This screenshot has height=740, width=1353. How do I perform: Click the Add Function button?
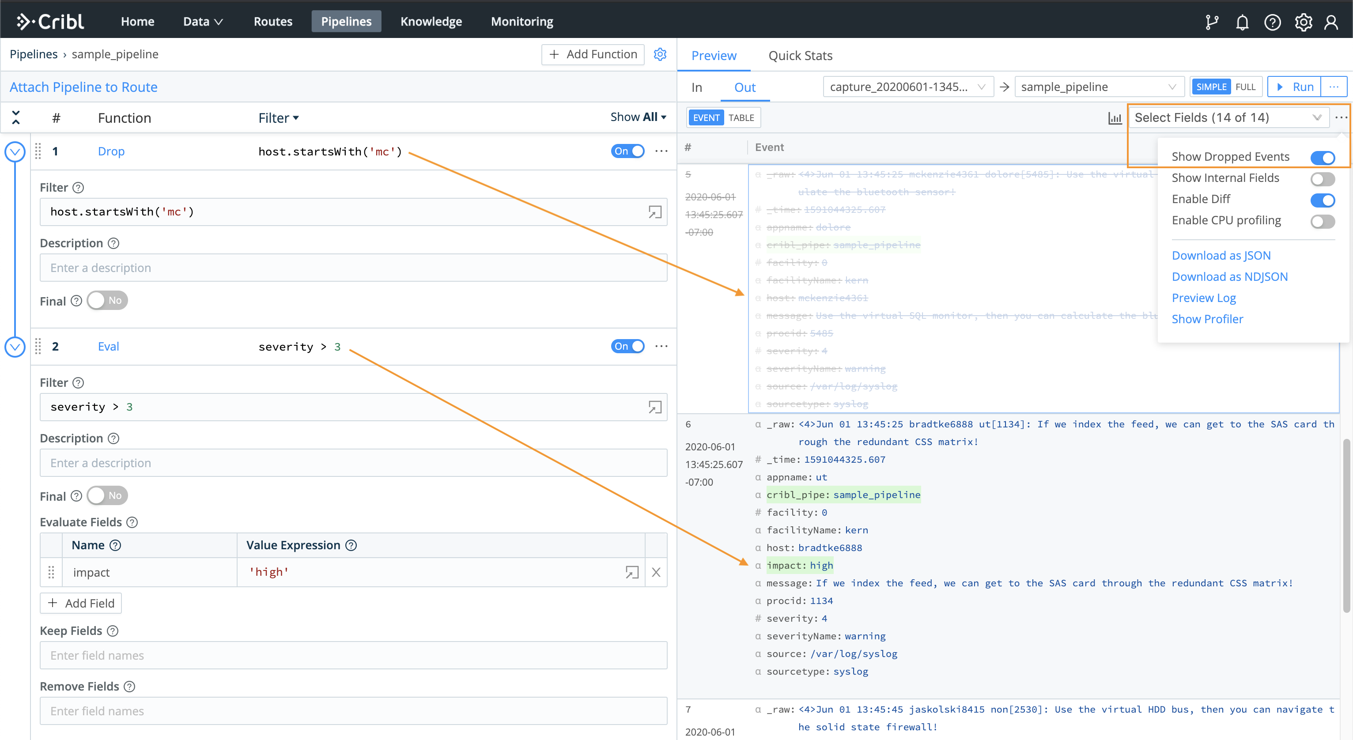point(593,54)
